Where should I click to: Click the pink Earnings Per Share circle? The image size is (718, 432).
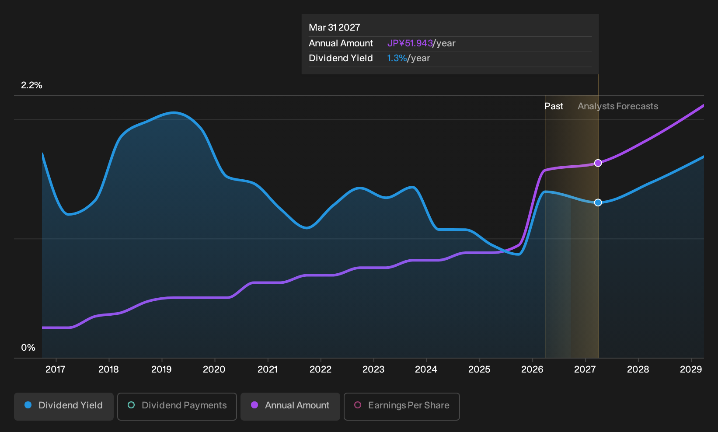click(x=358, y=405)
